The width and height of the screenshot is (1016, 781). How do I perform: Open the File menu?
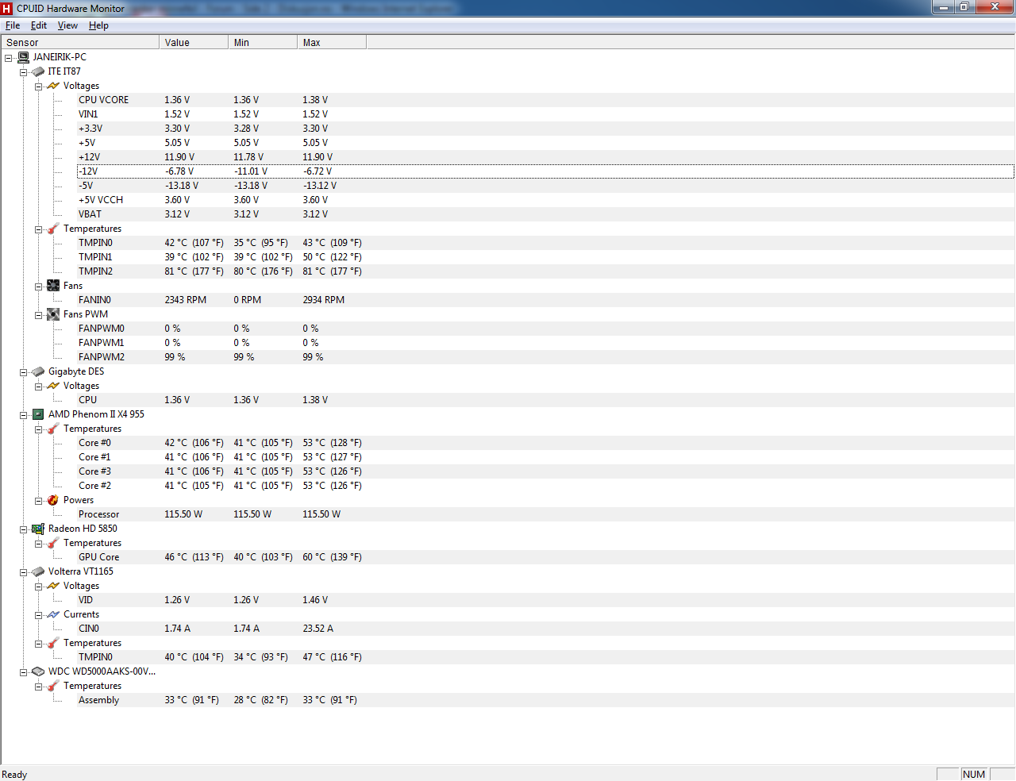[13, 25]
